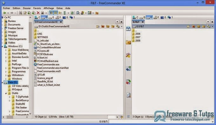Select drive F in the left panel
Screen dimensions: 216x125
(x=58, y=17)
